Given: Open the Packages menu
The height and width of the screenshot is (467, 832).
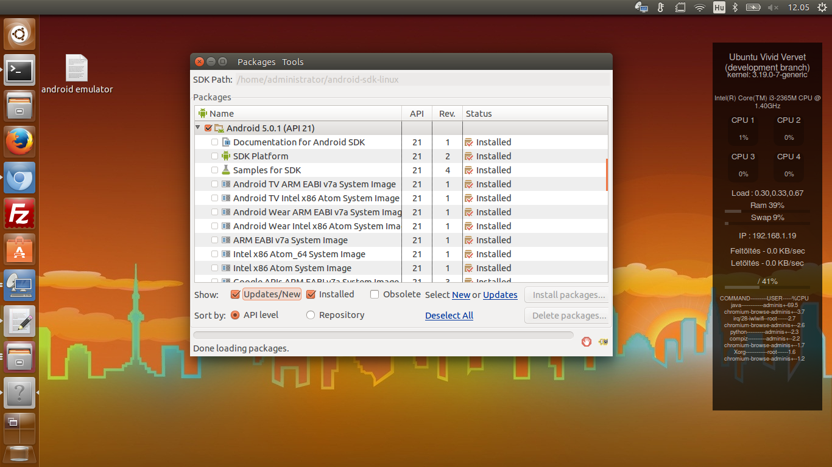Looking at the screenshot, I should pyautogui.click(x=256, y=62).
